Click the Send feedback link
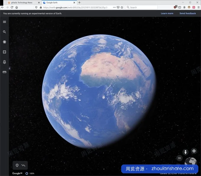The height and width of the screenshot is (176, 201). (x=188, y=13)
